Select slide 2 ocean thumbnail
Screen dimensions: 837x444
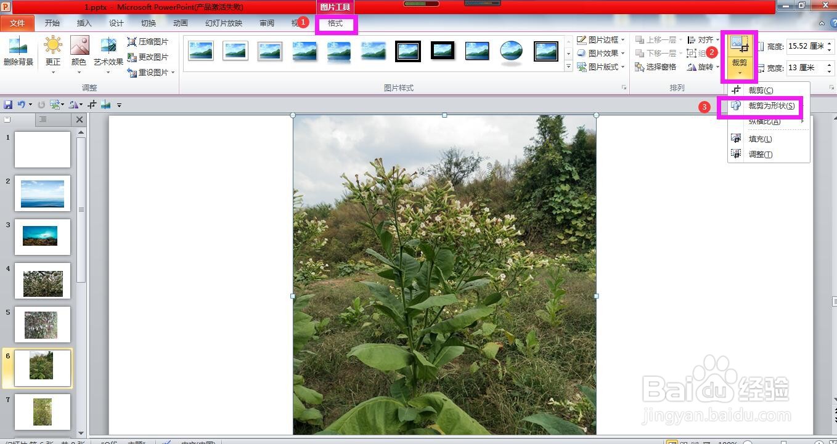43,193
